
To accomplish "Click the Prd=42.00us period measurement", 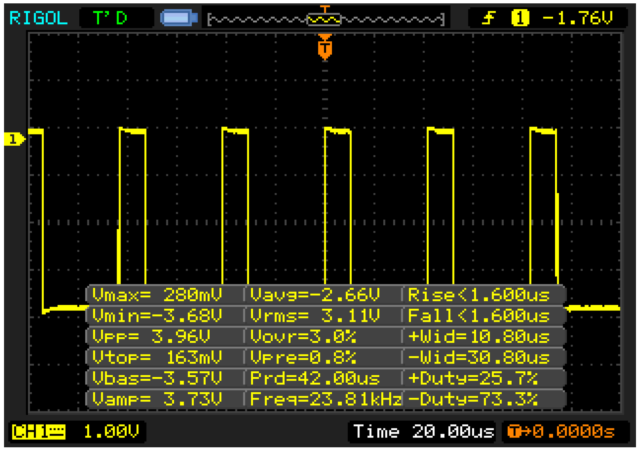I will pos(315,378).
